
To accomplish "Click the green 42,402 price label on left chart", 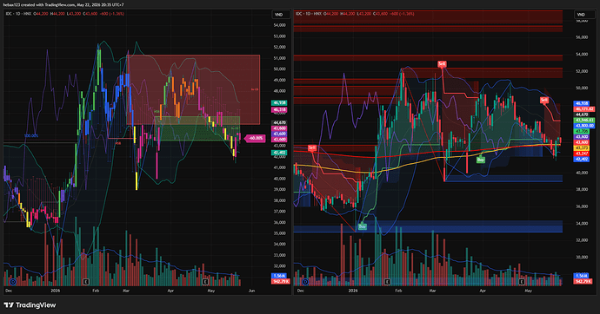I will pos(279,153).
